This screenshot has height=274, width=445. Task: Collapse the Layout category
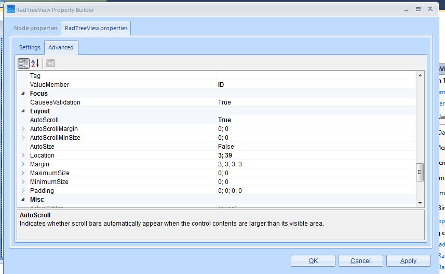[23, 111]
